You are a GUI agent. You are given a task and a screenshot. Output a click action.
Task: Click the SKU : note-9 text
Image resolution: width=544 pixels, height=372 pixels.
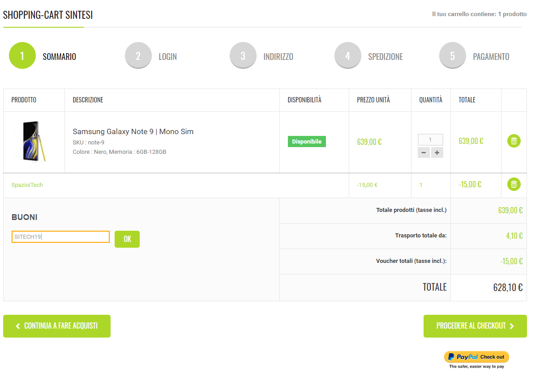[x=89, y=142]
